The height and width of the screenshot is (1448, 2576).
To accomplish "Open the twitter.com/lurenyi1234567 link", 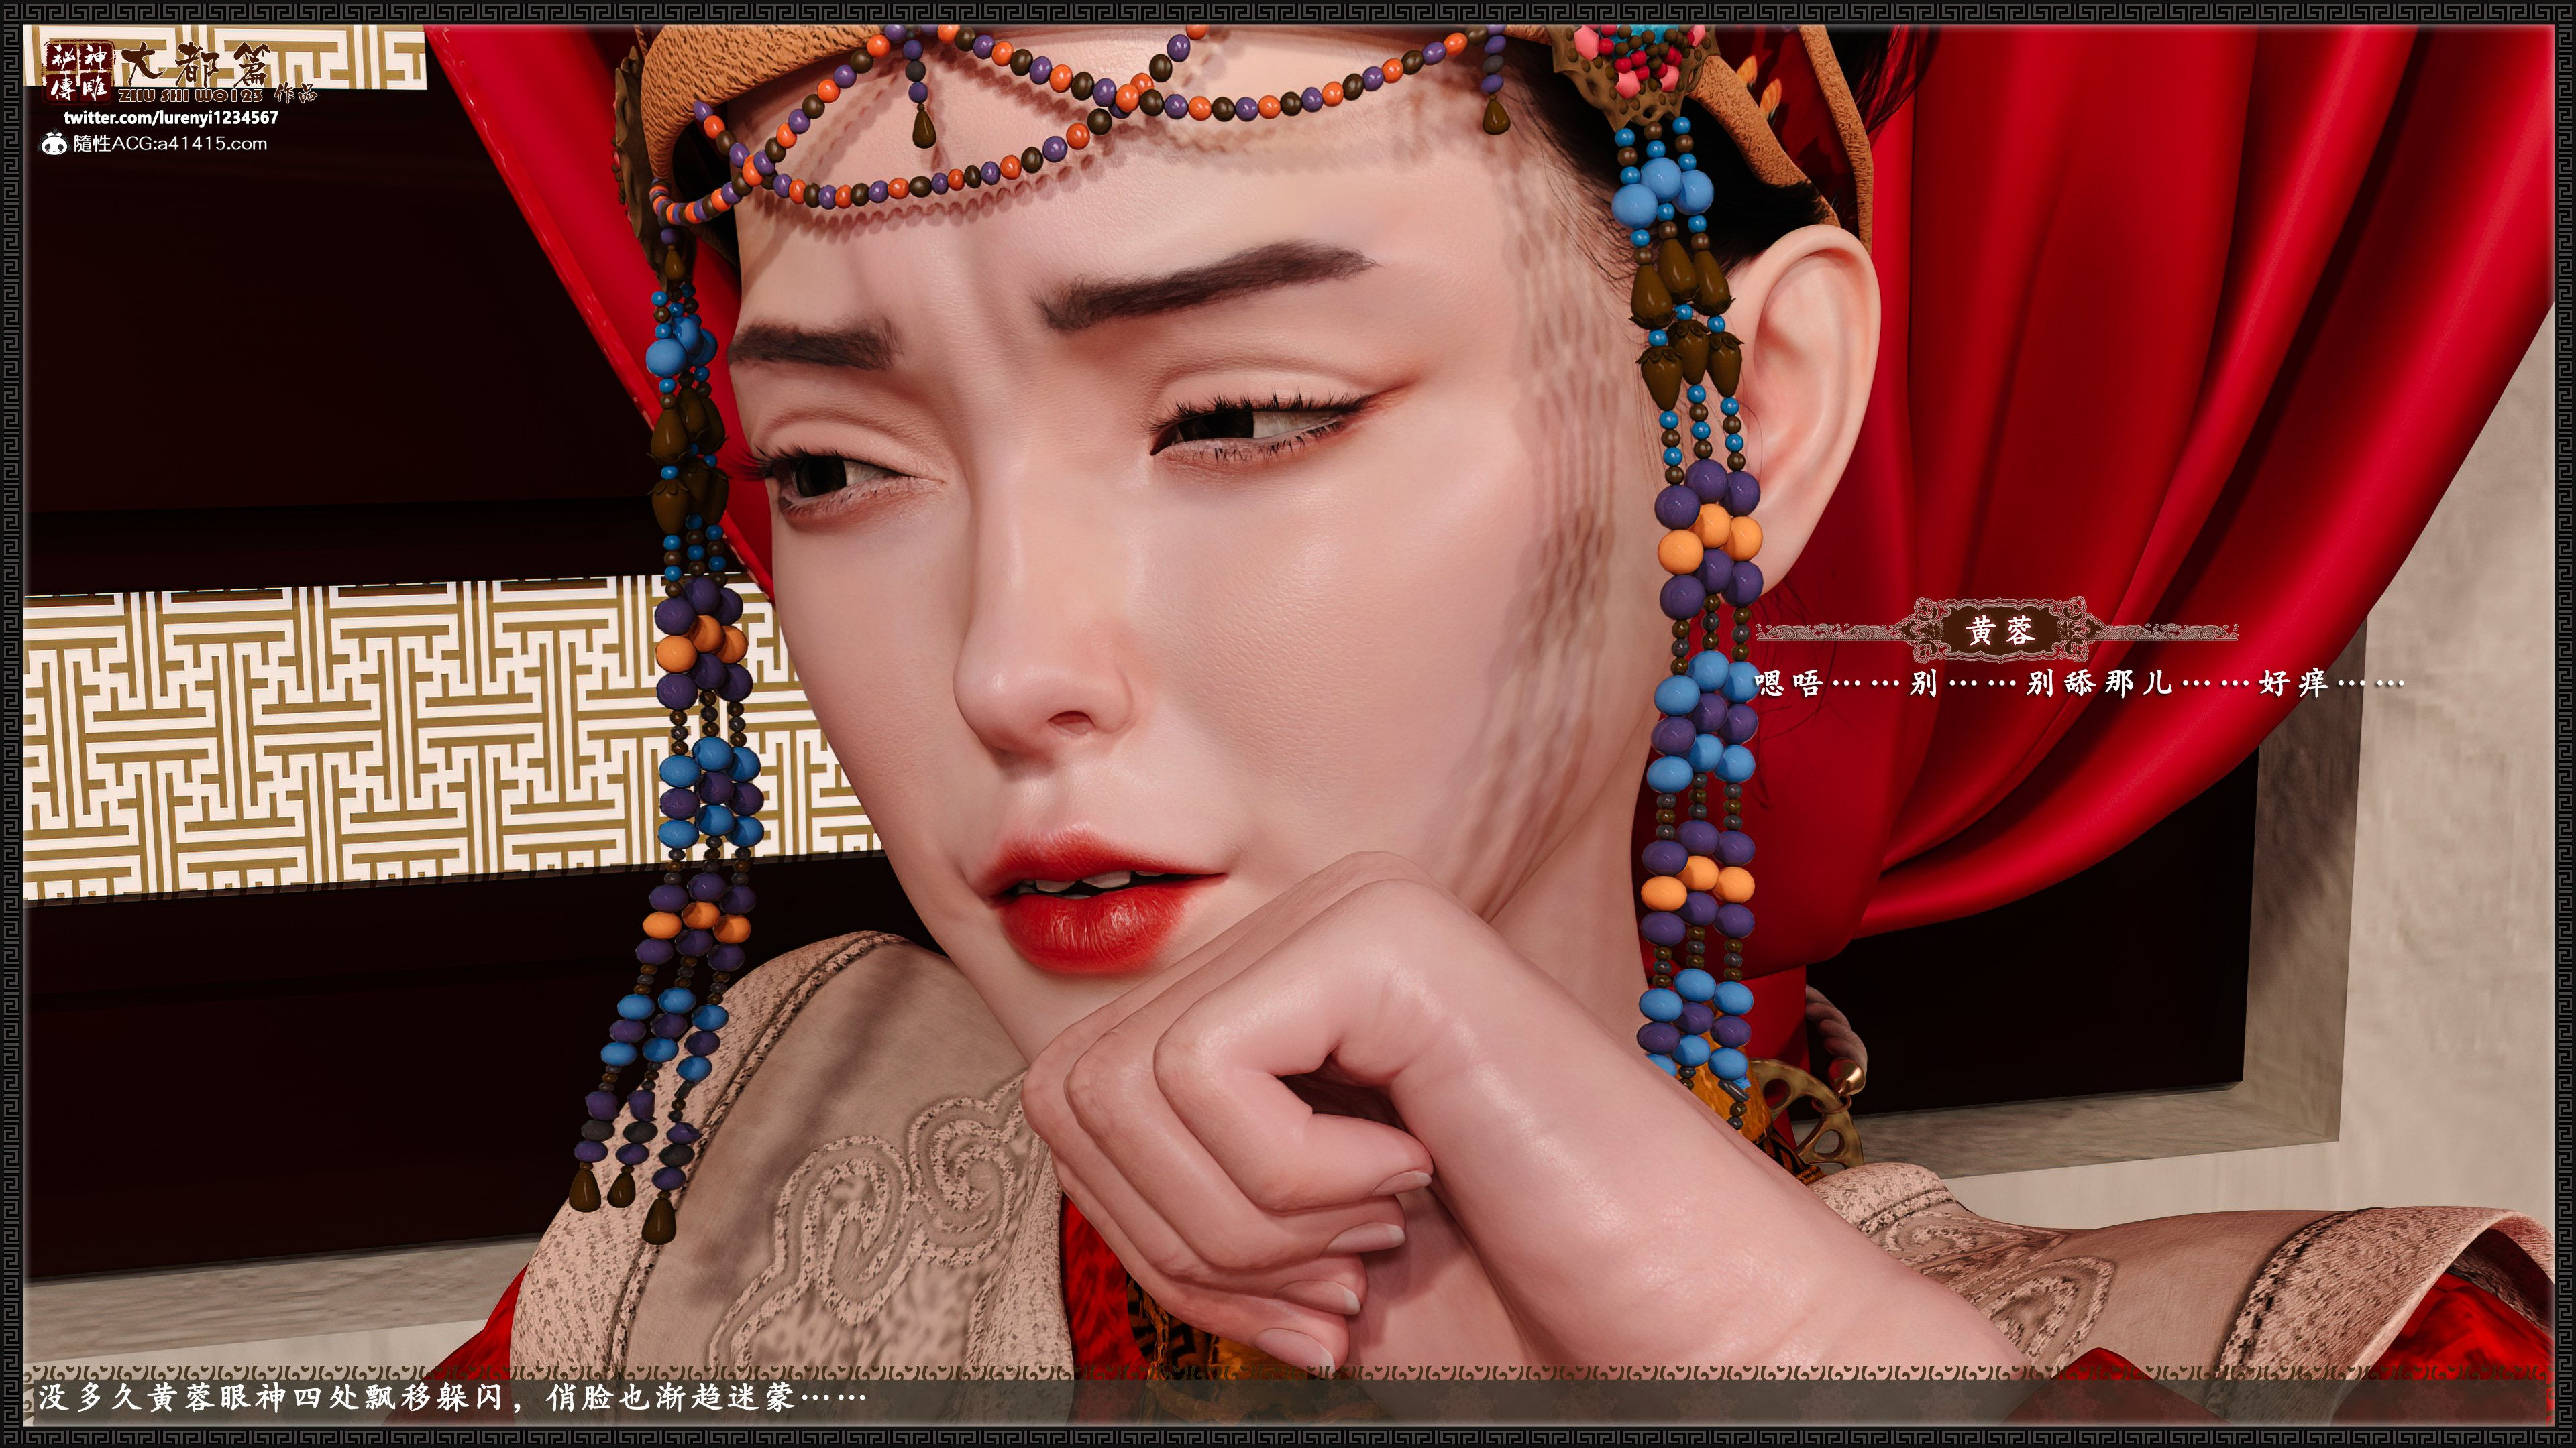I will tap(171, 117).
